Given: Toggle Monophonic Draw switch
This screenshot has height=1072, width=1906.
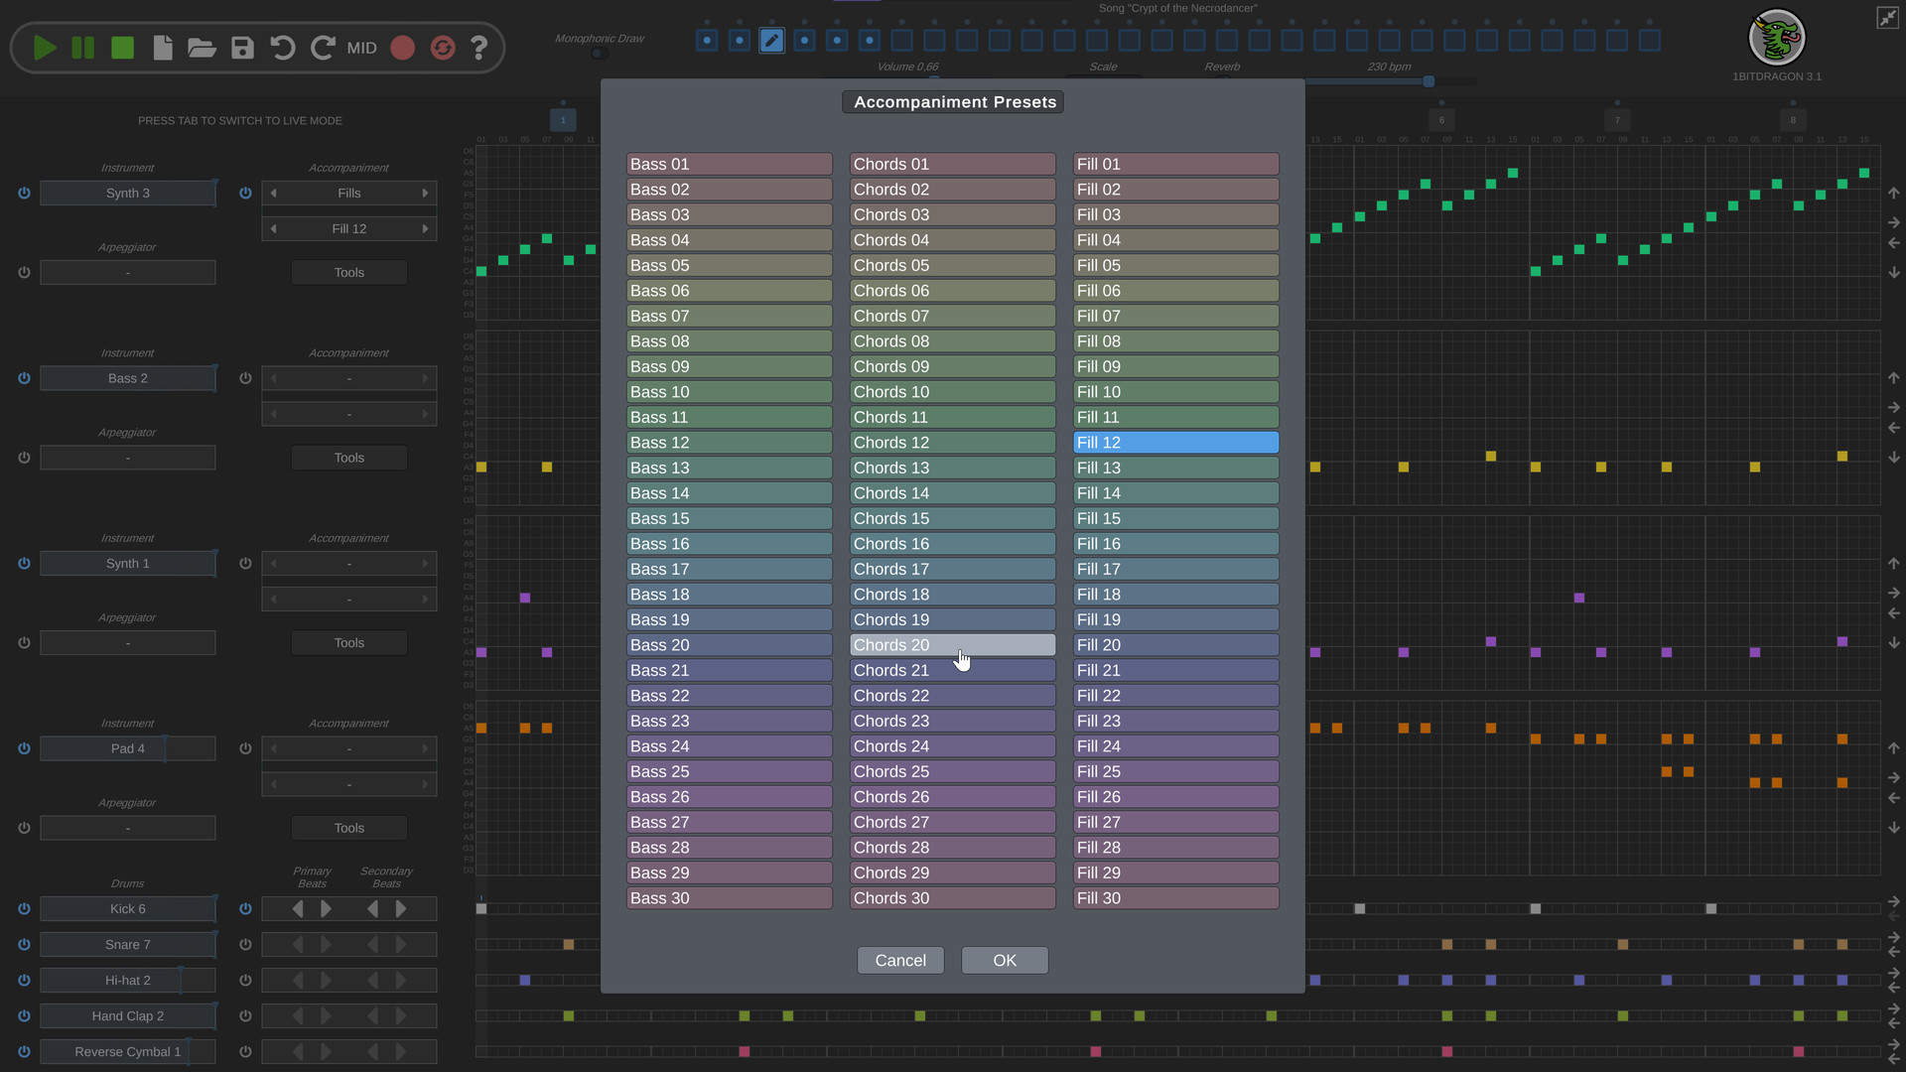Looking at the screenshot, I should coord(599,54).
